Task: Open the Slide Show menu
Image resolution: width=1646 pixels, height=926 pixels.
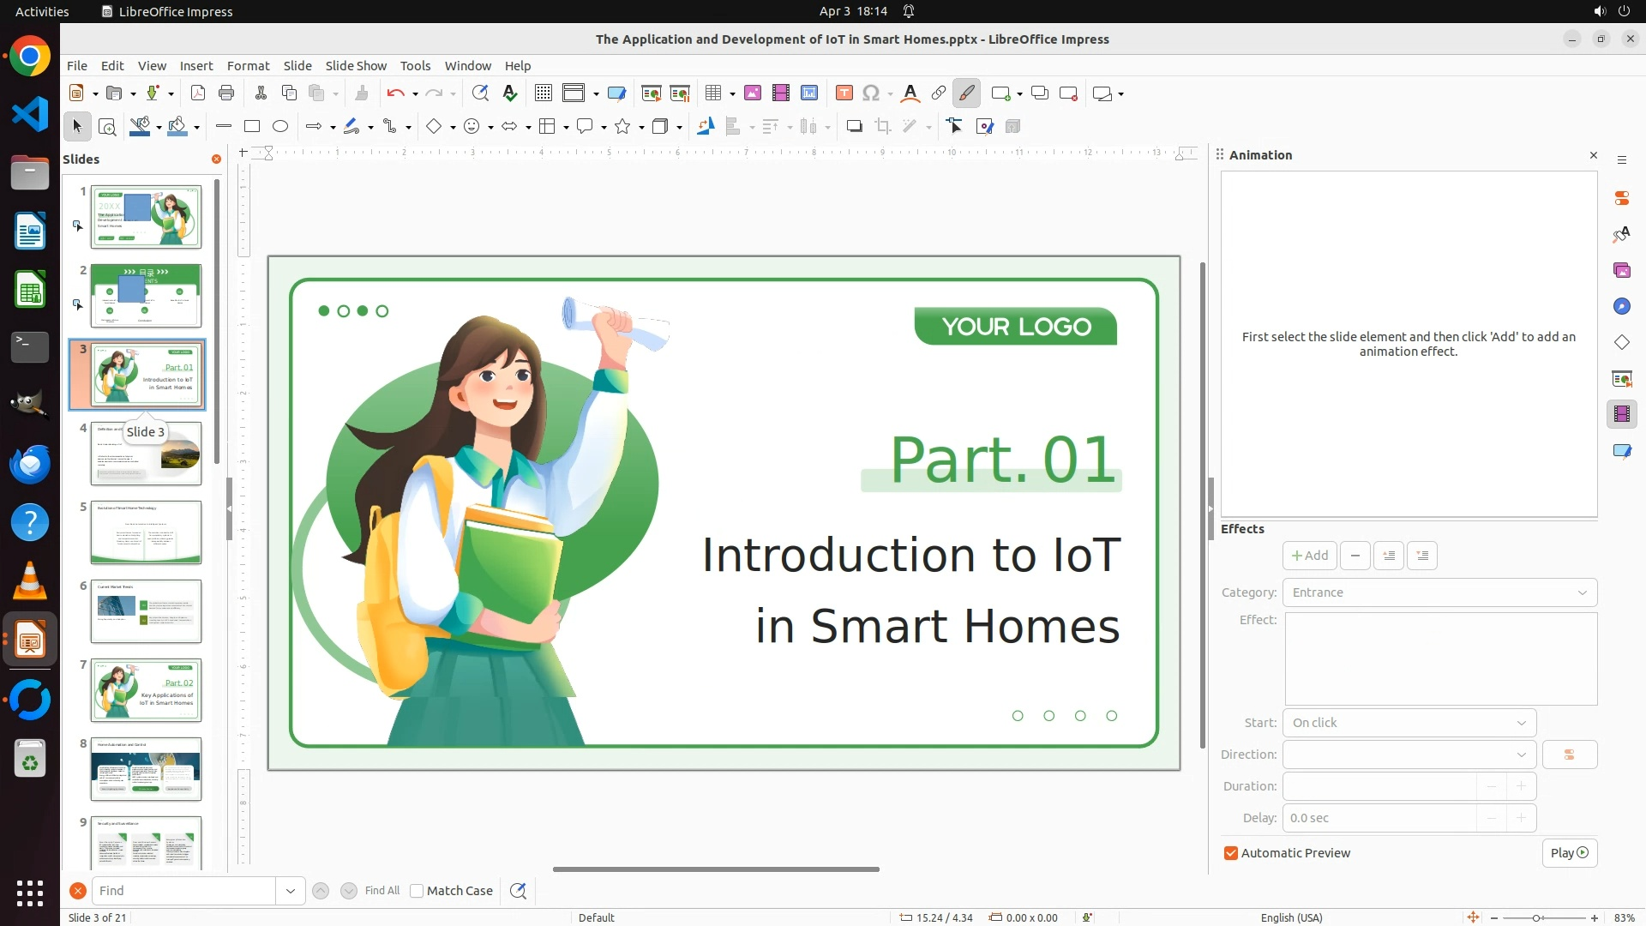Action: (x=356, y=66)
